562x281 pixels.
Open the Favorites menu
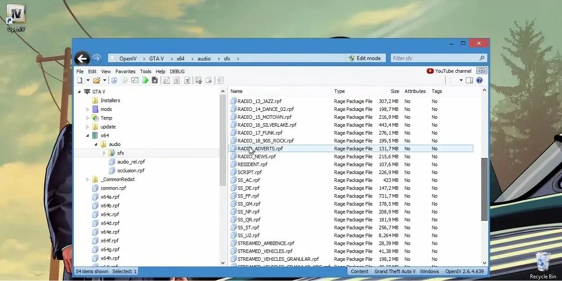(126, 71)
